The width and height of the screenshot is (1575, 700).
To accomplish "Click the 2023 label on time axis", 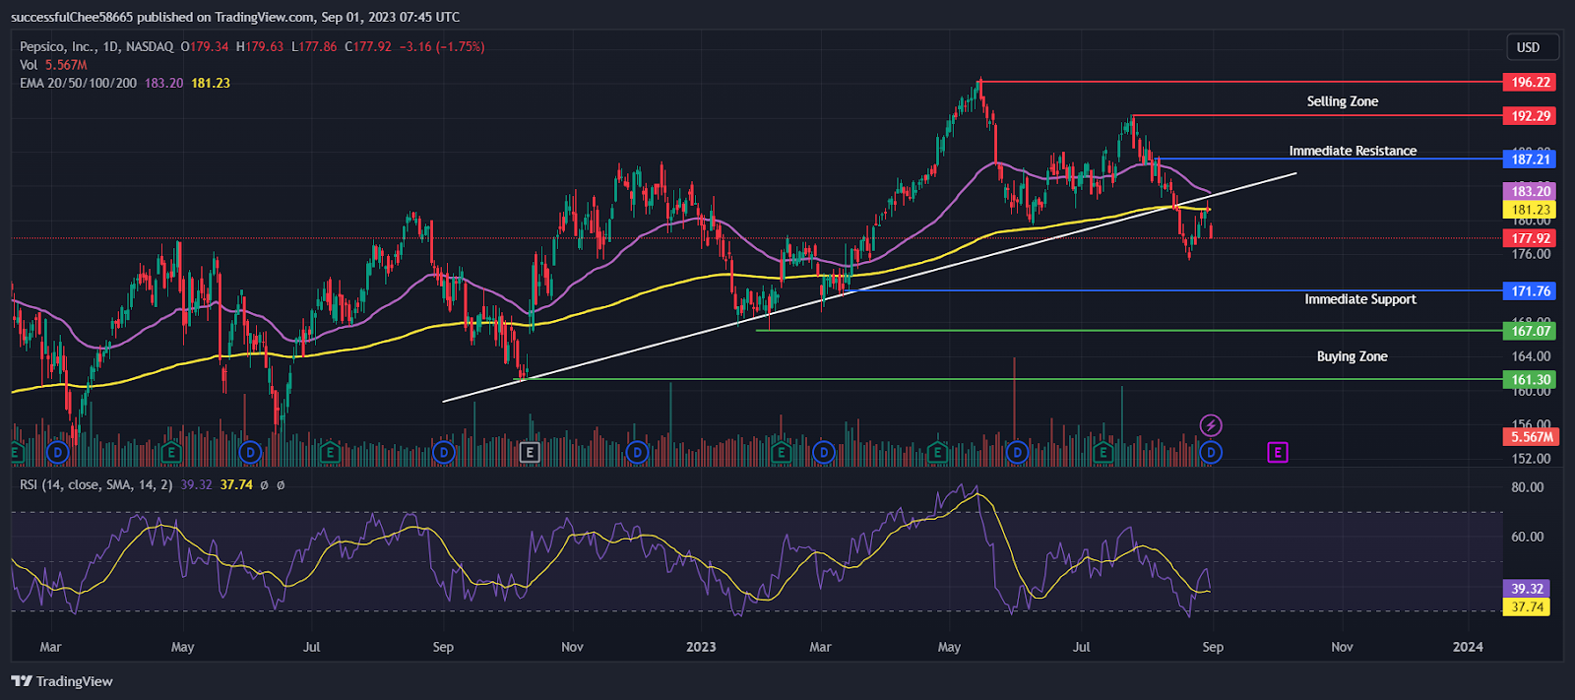I will pyautogui.click(x=701, y=647).
